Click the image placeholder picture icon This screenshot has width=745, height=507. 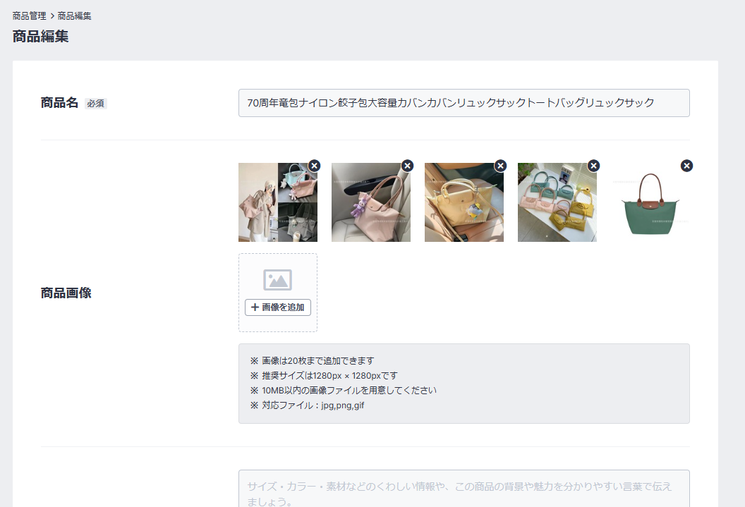click(x=277, y=280)
